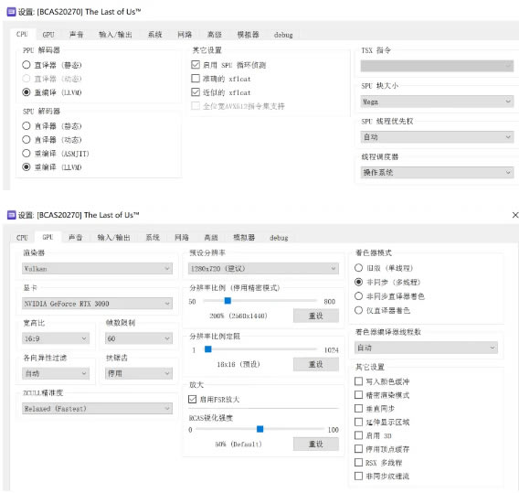The height and width of the screenshot is (493, 519).
Task: Toggle 启用 SPU 循环侦测 checkbox
Action: (196, 65)
